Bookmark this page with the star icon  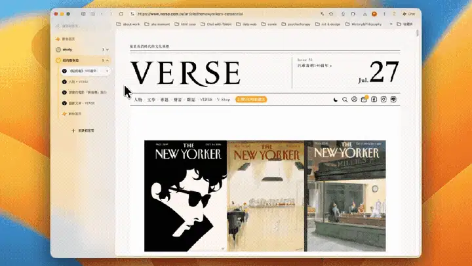click(331, 14)
